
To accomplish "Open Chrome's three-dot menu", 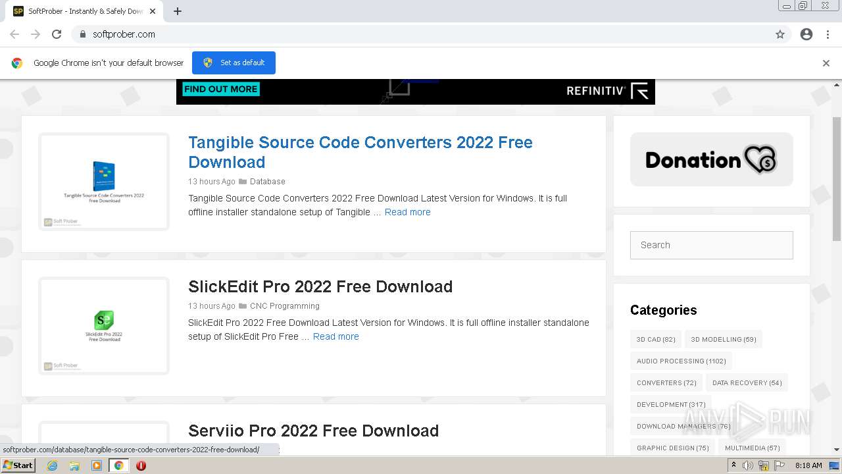I will pyautogui.click(x=828, y=34).
